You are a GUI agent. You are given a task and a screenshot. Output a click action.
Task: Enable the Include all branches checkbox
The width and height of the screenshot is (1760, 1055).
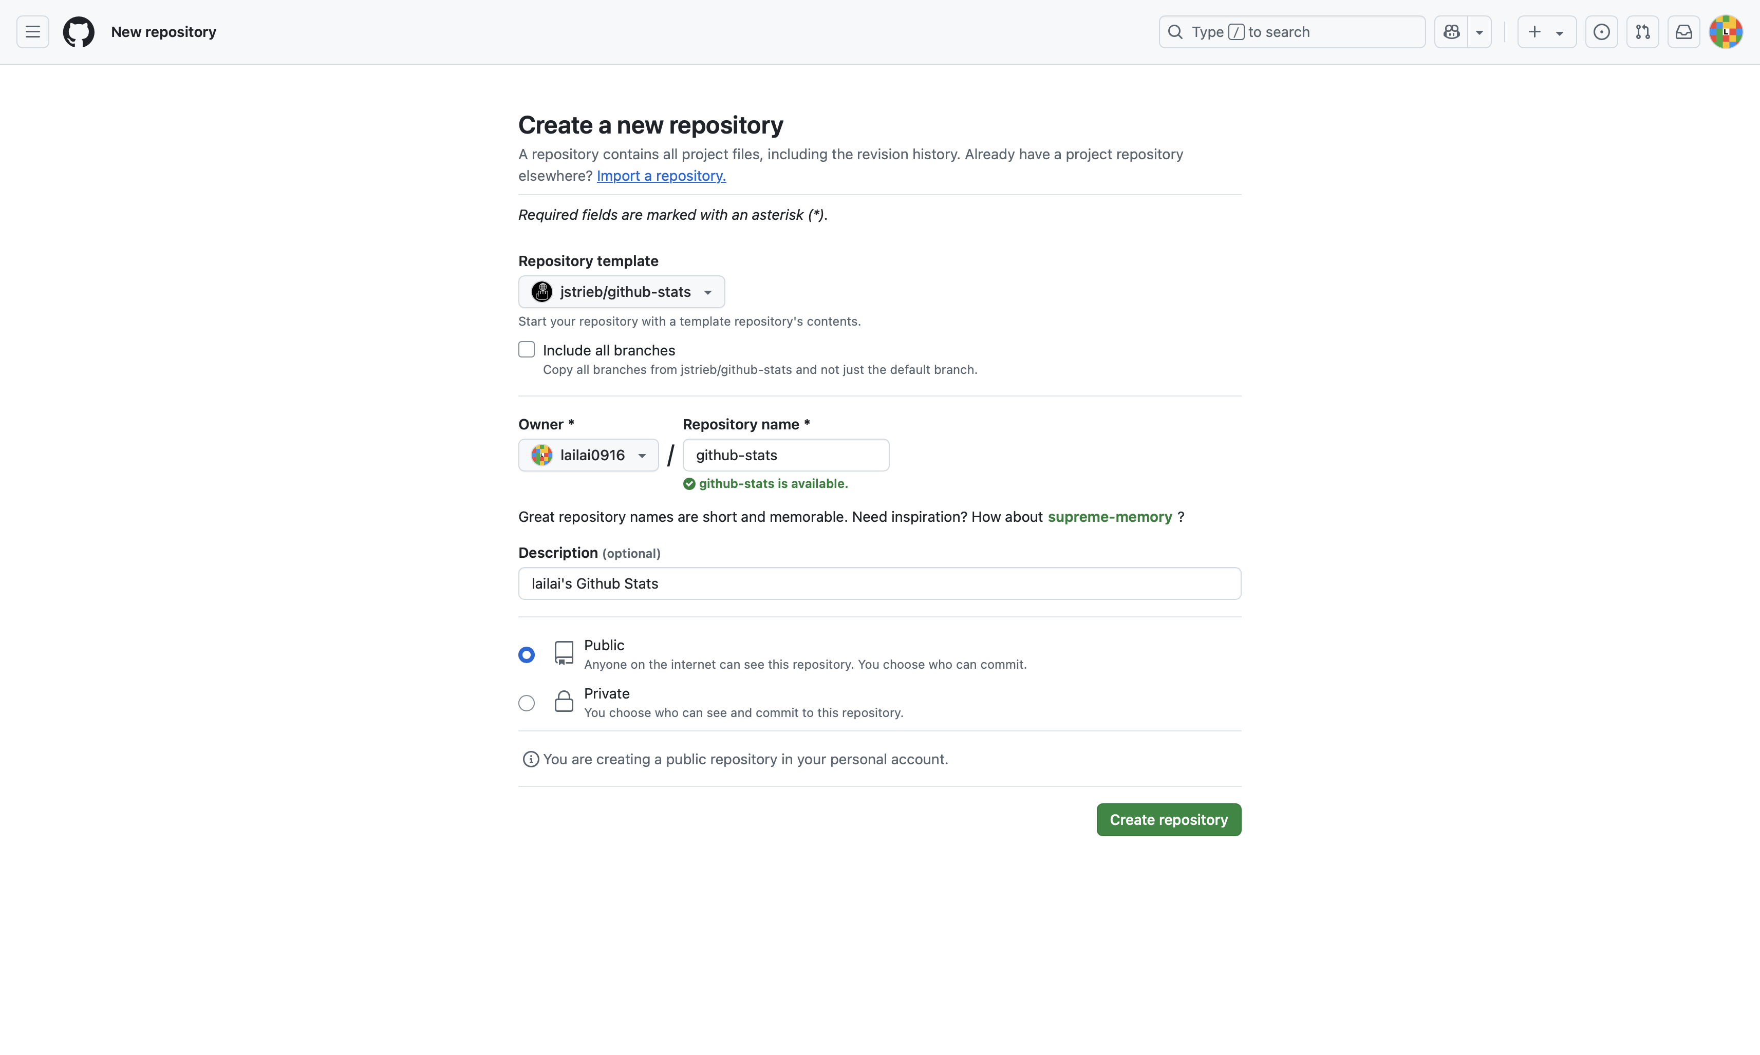click(527, 350)
